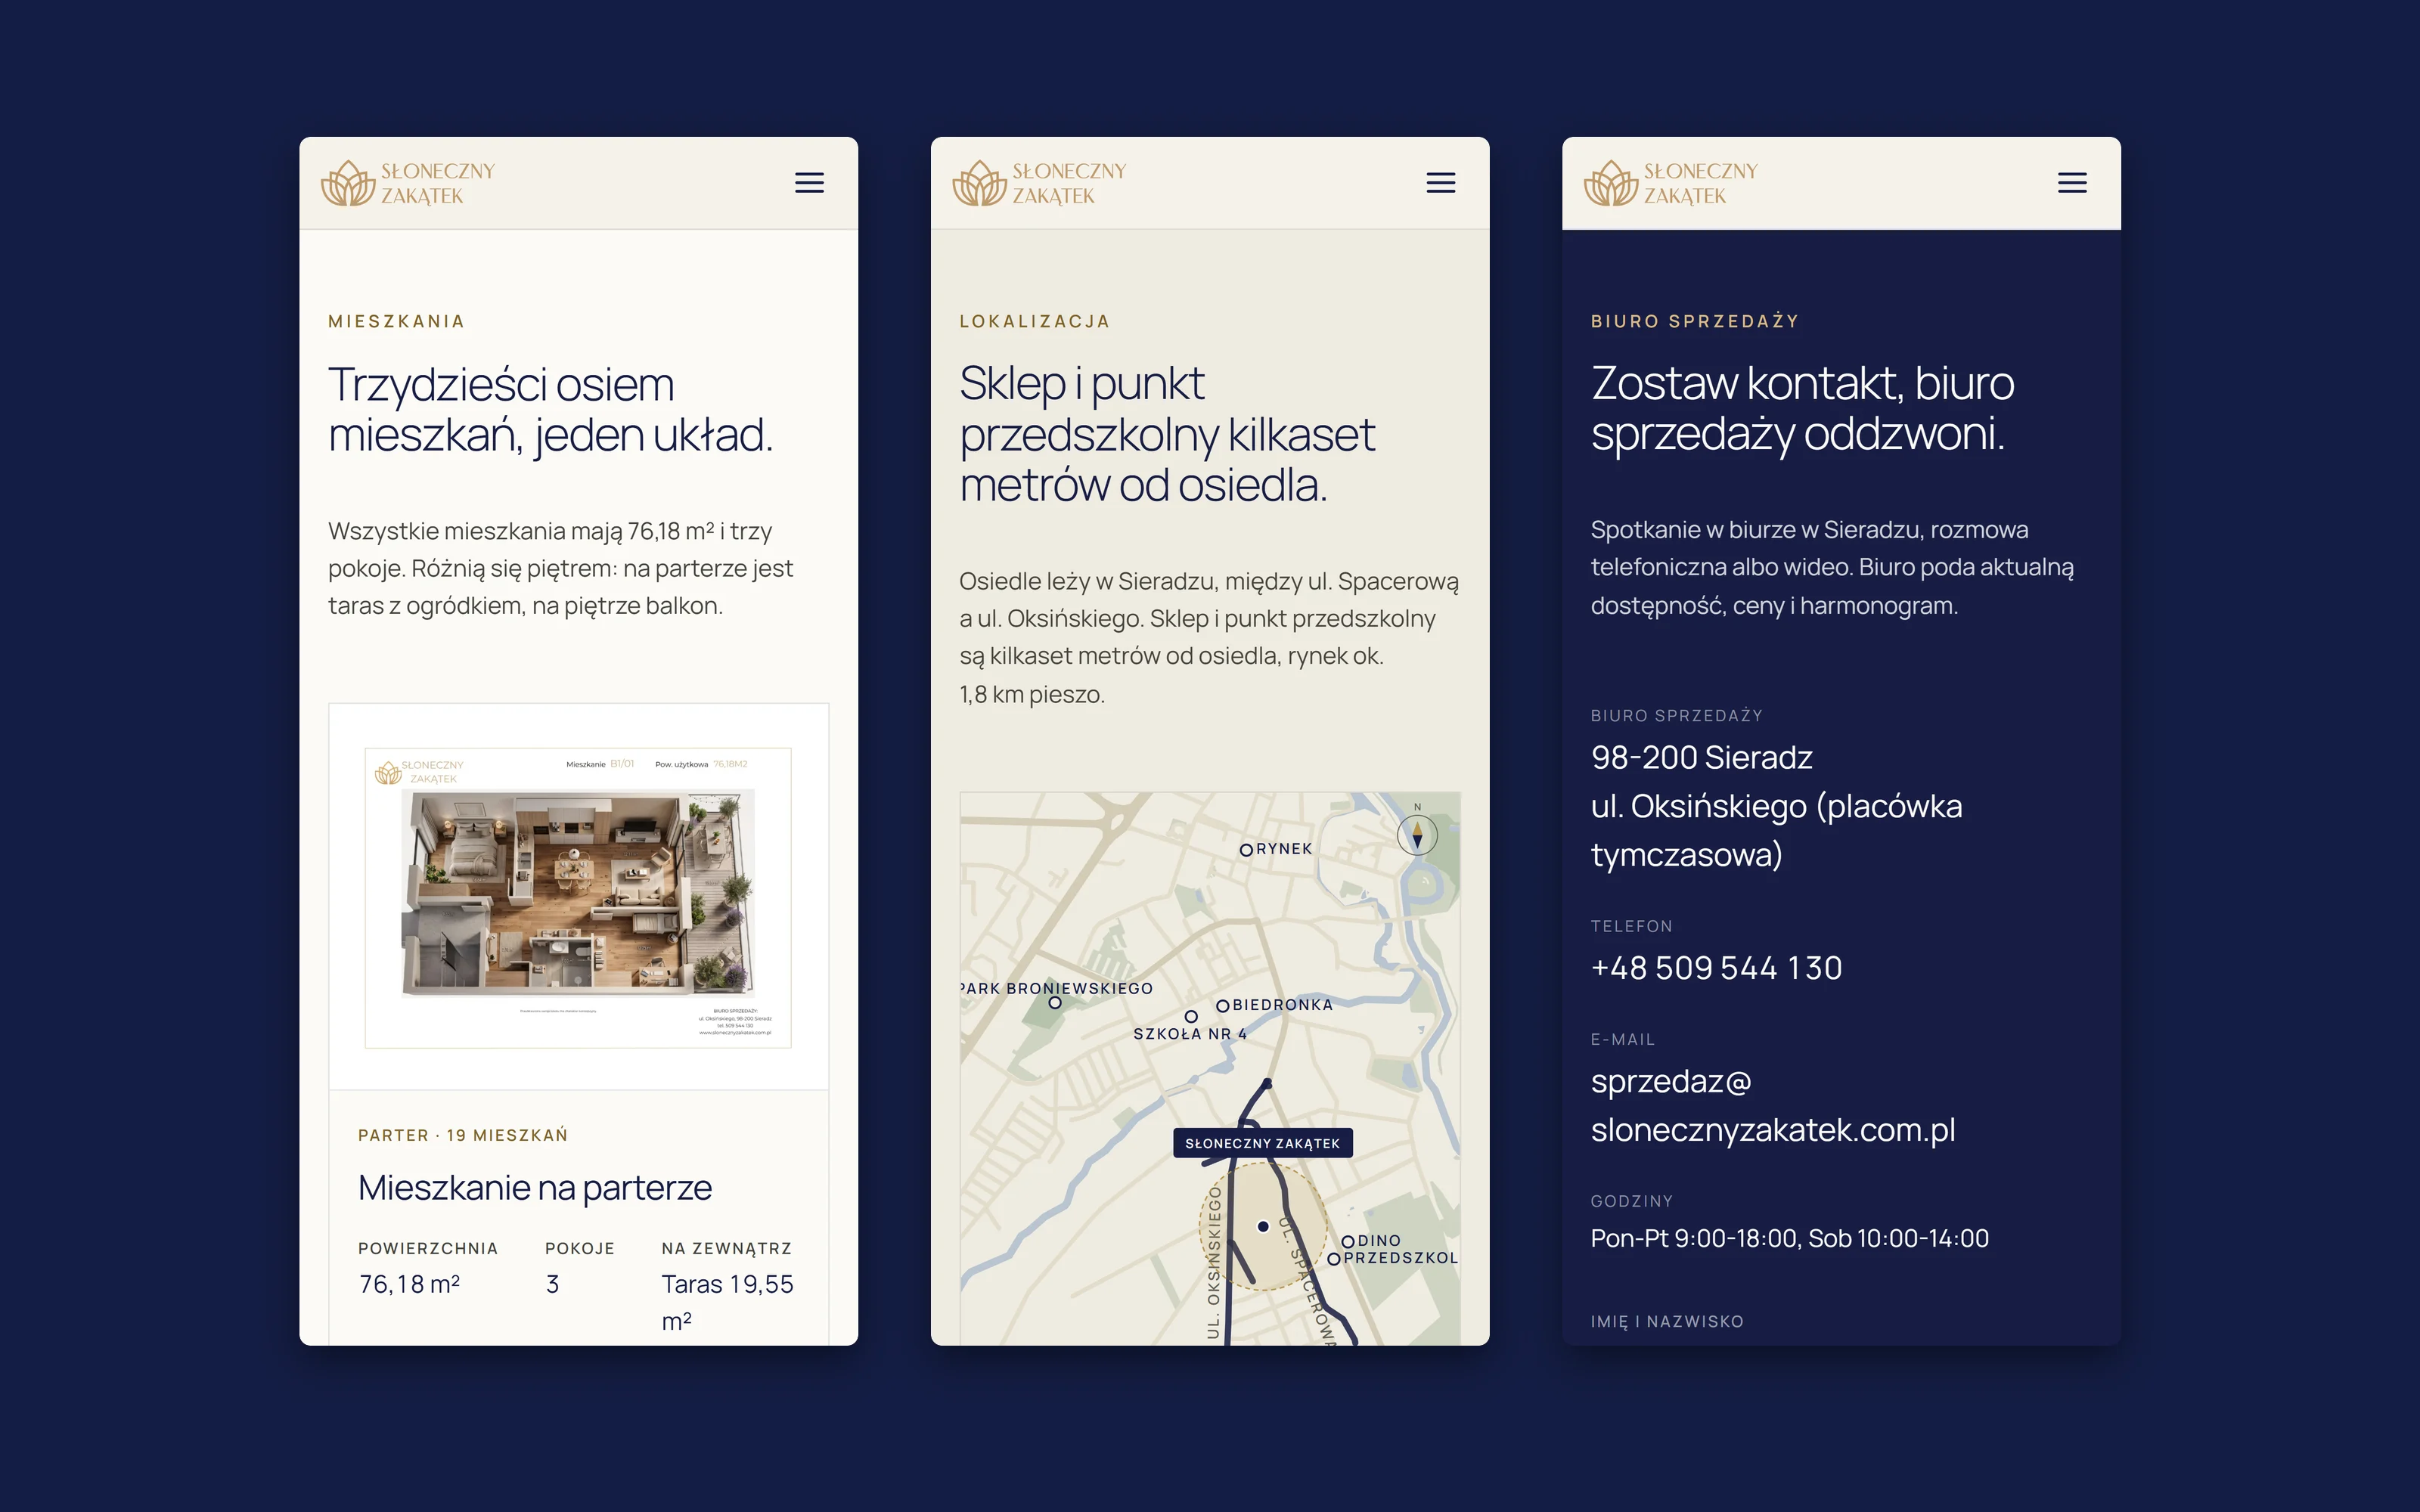This screenshot has width=2420, height=1512.
Task: Open the sprzedaz@ slonecznyzakatek.com.pl email link
Action: pyautogui.click(x=1772, y=1105)
